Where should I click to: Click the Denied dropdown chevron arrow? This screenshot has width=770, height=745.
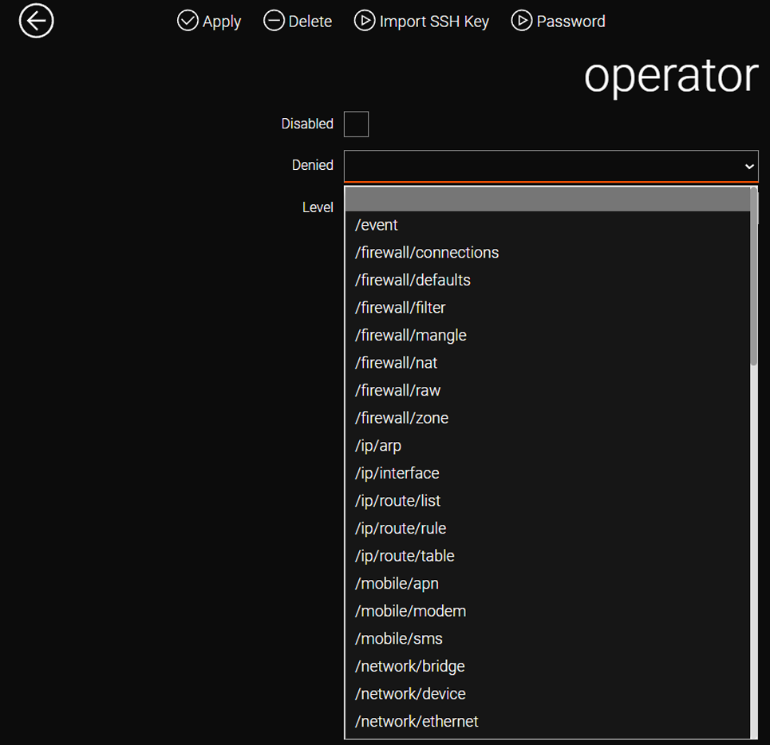(749, 167)
